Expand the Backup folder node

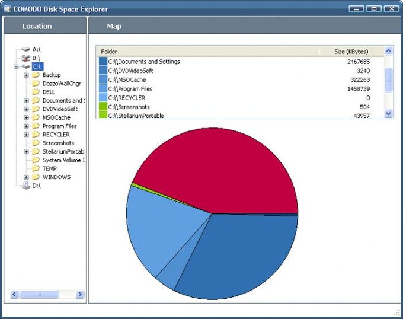26,75
